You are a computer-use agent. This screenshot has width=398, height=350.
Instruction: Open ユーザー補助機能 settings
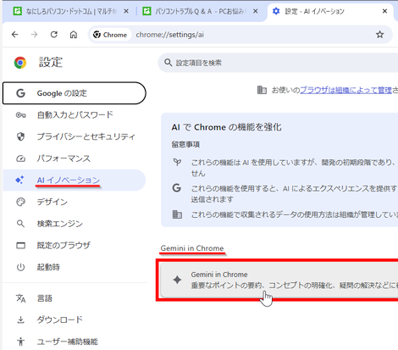75,342
